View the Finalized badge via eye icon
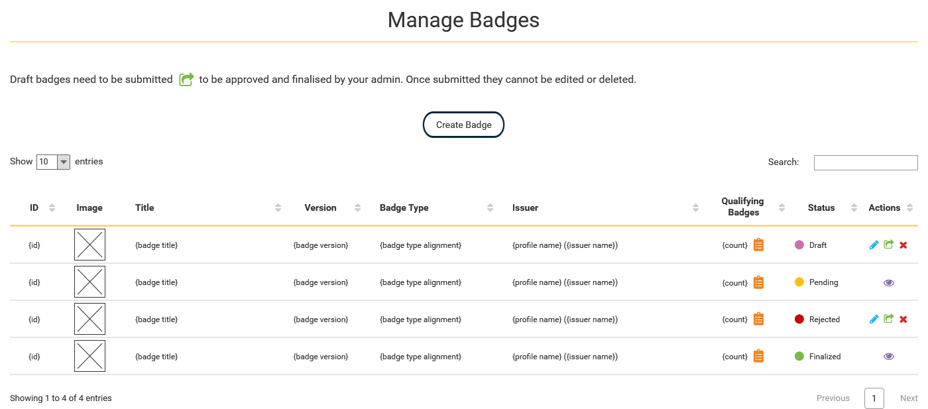 889,357
